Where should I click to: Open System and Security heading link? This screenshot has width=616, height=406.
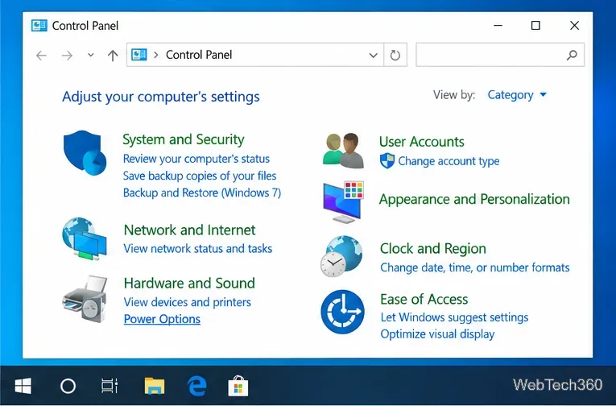(x=184, y=139)
